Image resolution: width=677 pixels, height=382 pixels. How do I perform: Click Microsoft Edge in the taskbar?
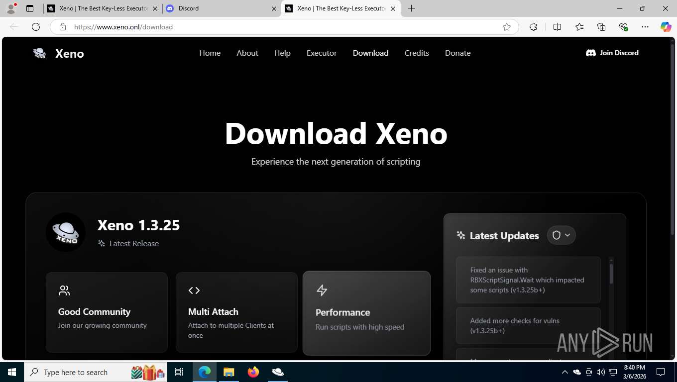pyautogui.click(x=205, y=372)
